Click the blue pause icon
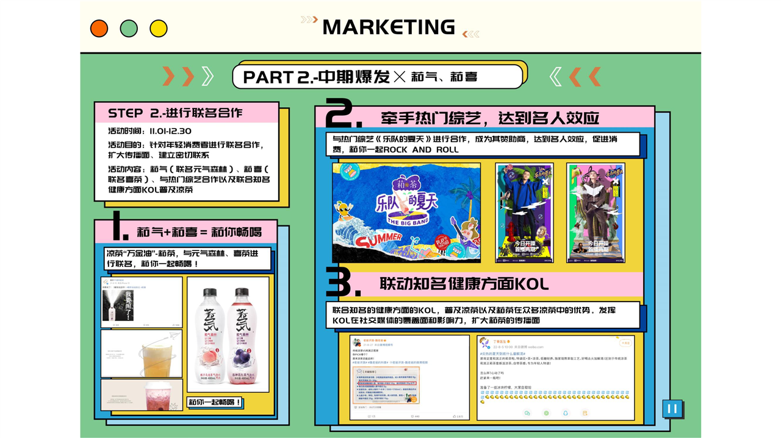Image resolution: width=781 pixels, height=438 pixels. [672, 409]
